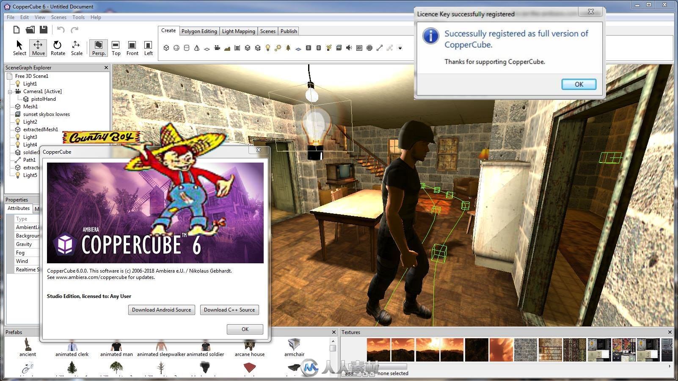Activate the Rotate tool

coord(58,48)
